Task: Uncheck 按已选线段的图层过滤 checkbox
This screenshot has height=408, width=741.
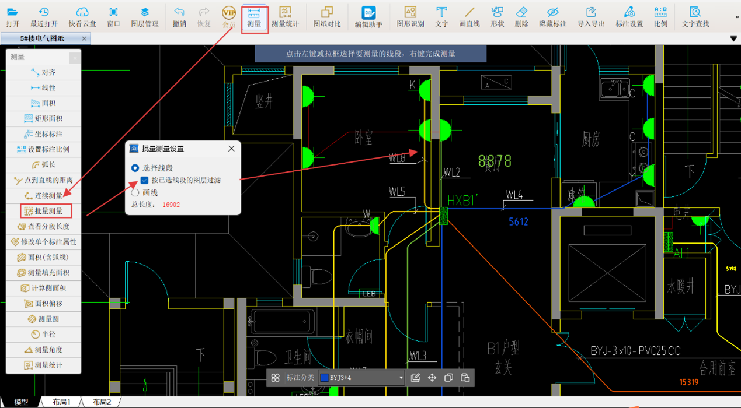Action: point(144,180)
